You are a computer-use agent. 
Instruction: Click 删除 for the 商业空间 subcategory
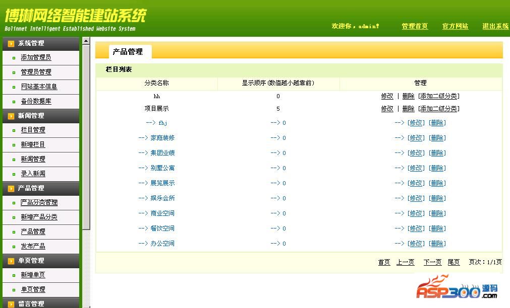pos(437,213)
